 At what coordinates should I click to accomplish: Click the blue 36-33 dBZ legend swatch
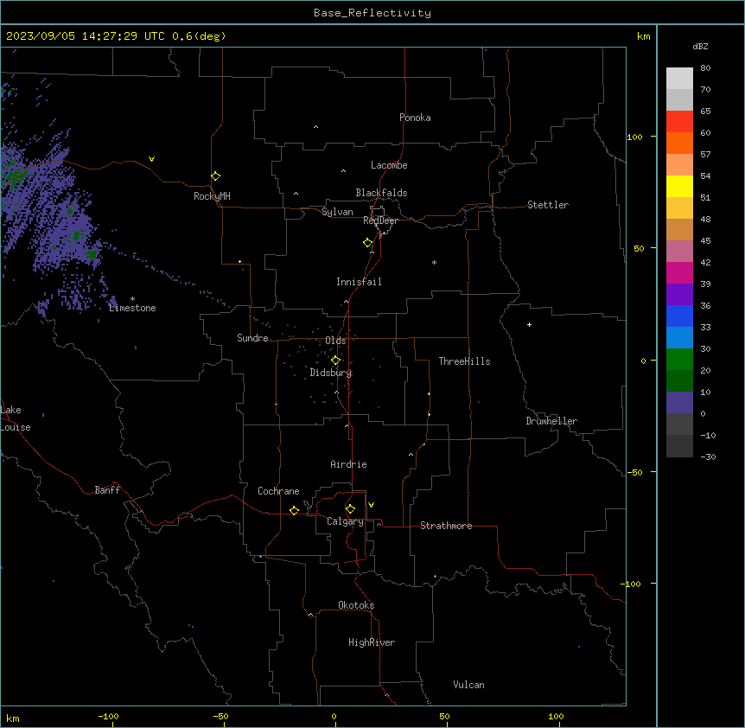(x=679, y=316)
